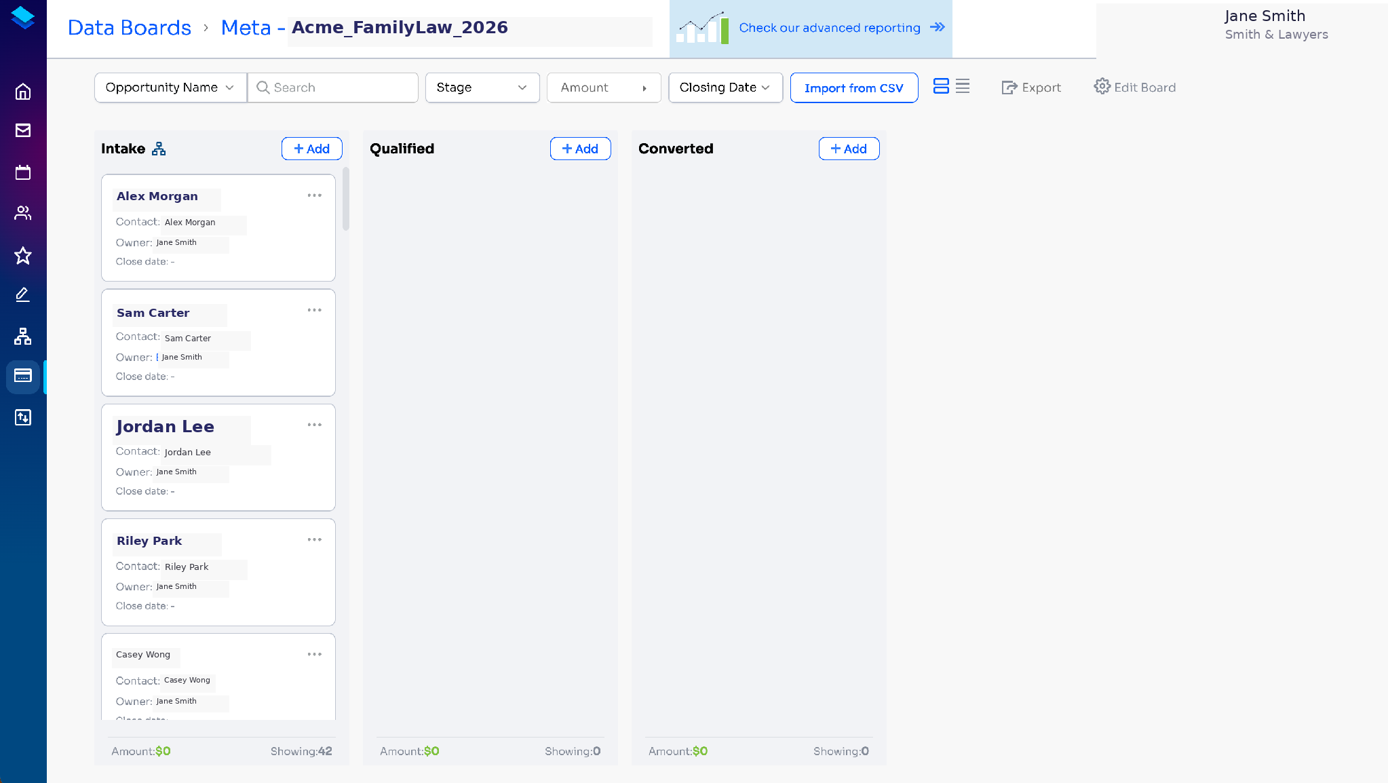Click owner Jane Smith on Alex Morgan card
Image resolution: width=1388 pixels, height=783 pixels.
[176, 242]
